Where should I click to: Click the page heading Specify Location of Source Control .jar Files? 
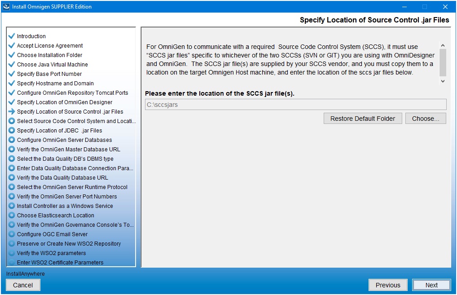pos(374,20)
